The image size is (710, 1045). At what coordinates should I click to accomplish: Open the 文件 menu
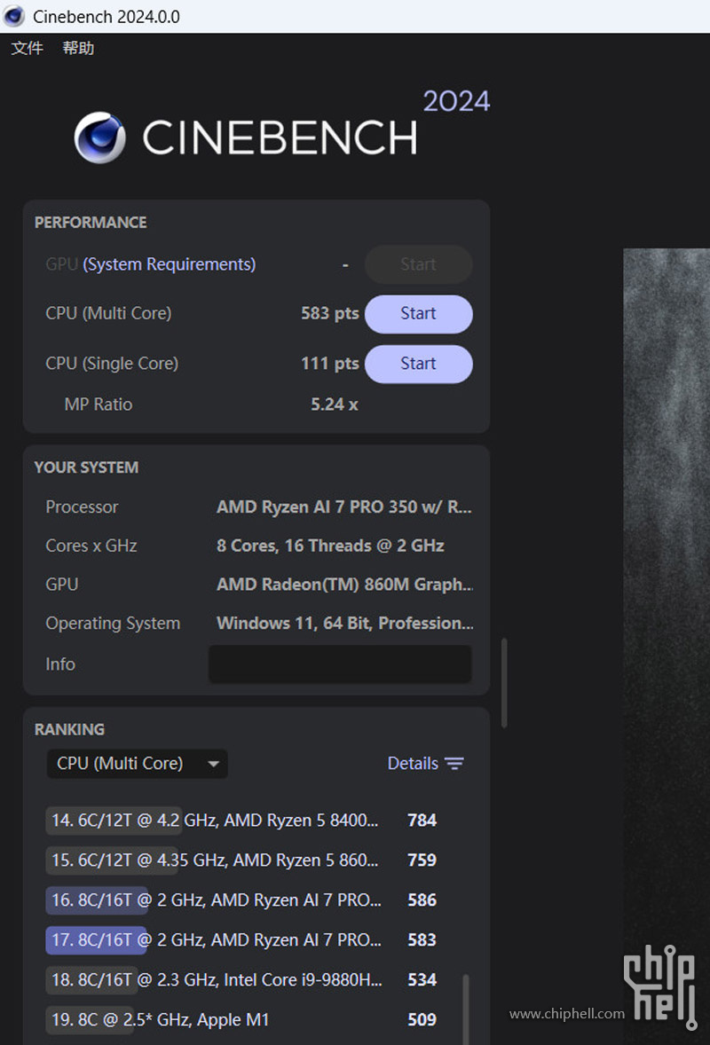28,48
